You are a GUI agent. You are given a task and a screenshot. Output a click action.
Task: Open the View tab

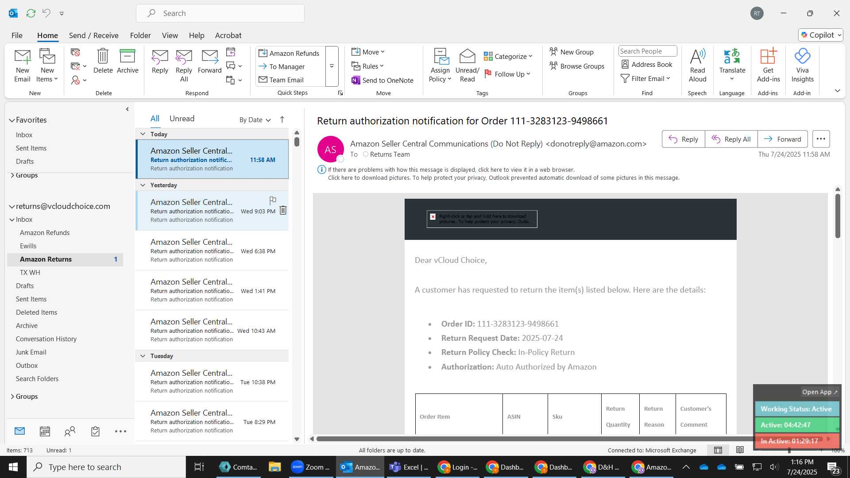(x=170, y=35)
